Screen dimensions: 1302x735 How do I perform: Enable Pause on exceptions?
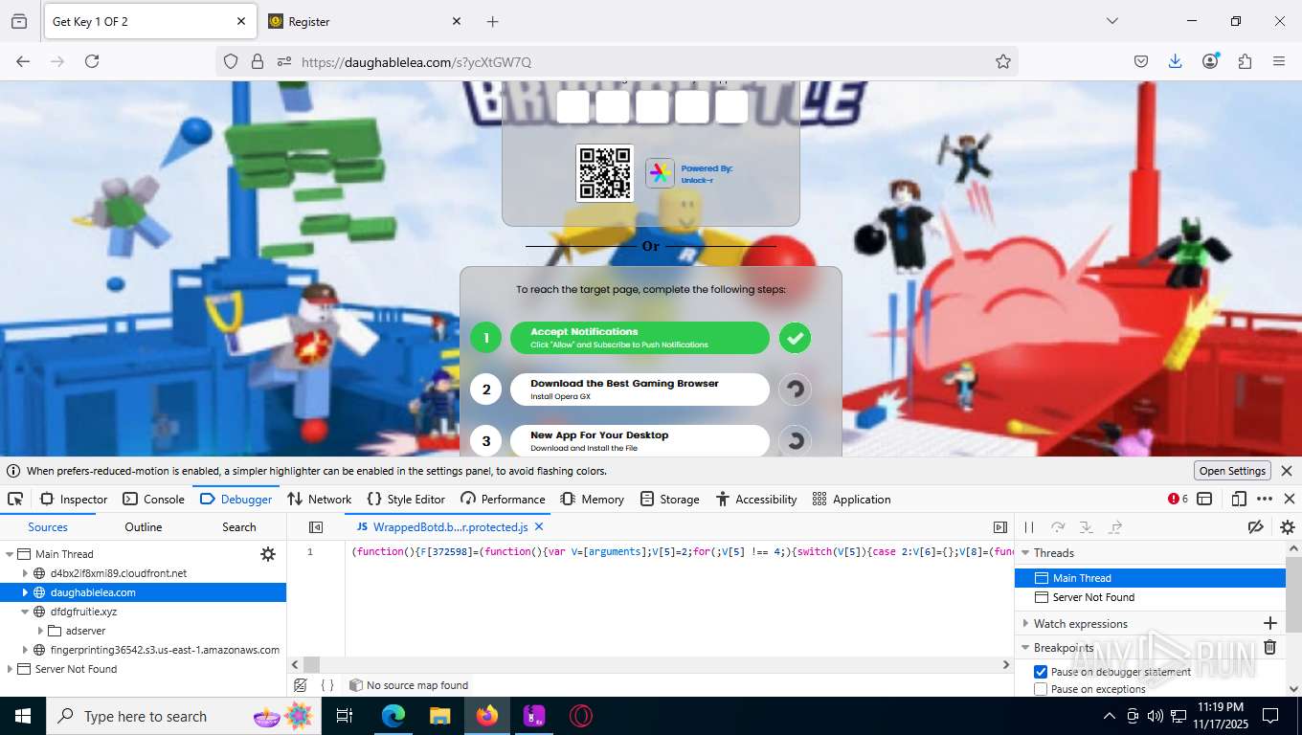[1041, 689]
